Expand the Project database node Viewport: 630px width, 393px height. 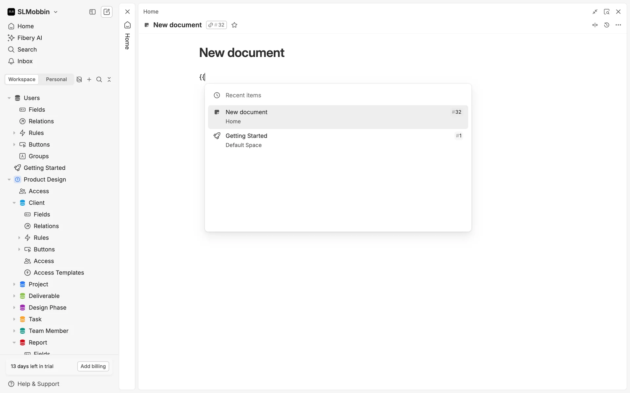point(14,284)
